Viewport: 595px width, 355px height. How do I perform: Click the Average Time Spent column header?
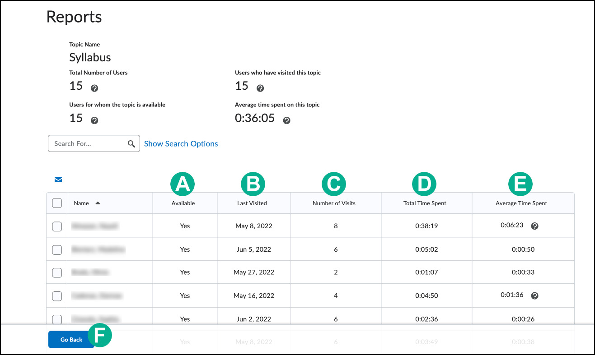click(x=521, y=203)
